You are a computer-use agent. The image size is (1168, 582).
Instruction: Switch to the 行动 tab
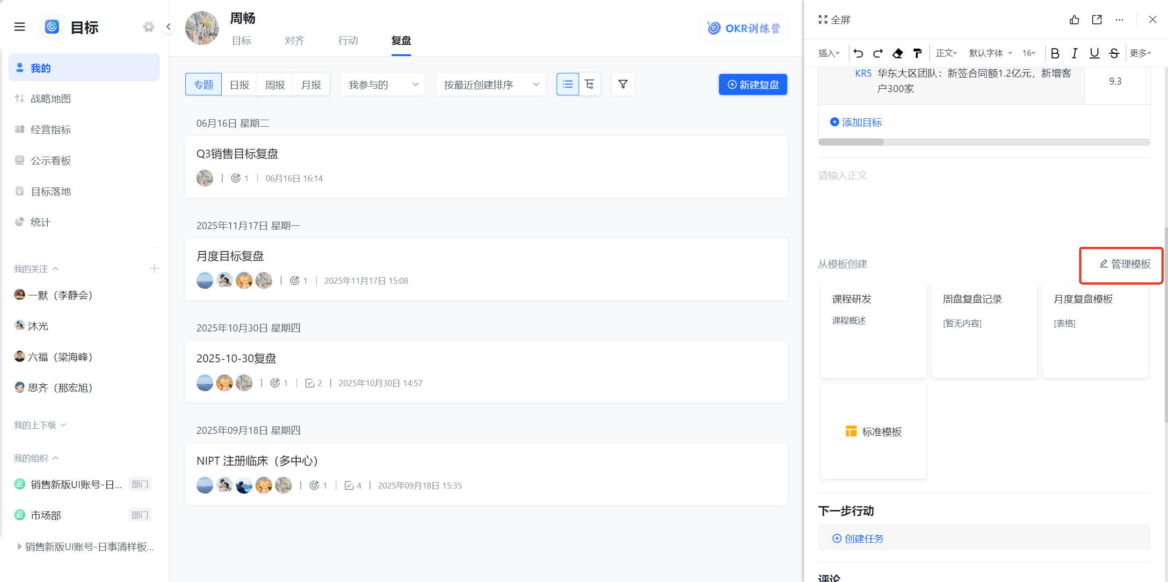coord(348,41)
